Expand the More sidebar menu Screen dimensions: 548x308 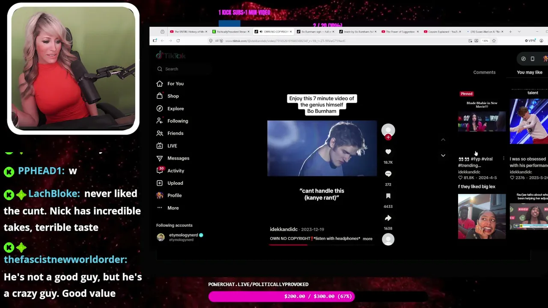168,208
